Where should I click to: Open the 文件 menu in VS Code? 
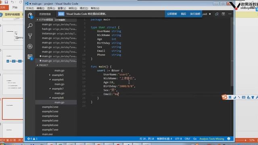pyautogui.click(x=30, y=8)
